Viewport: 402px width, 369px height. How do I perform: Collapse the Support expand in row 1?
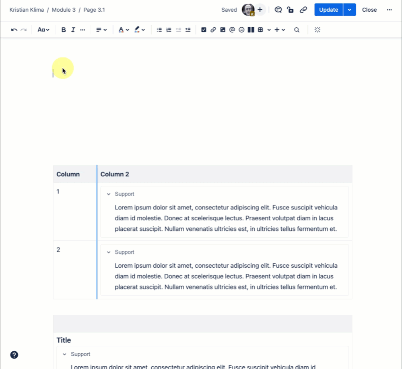pos(109,194)
